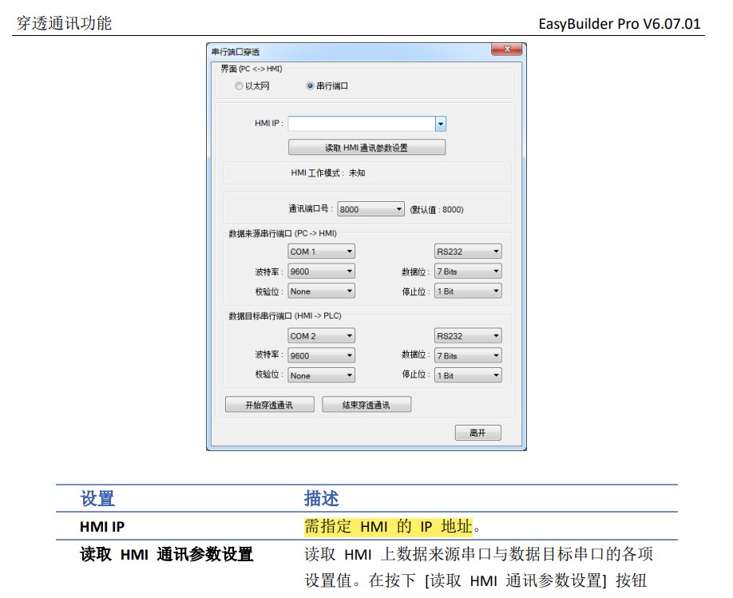Click the 离开 button
This screenshot has height=598, width=733.
point(477,433)
